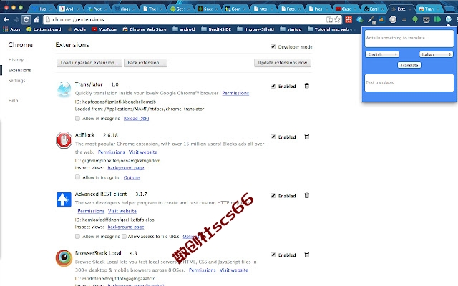
Task: Open the home page via the house icon
Action: coord(36,19)
